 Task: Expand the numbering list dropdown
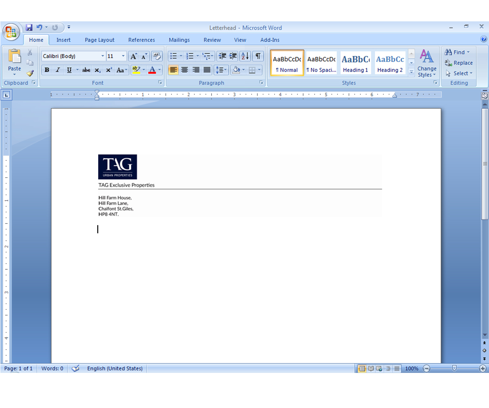coord(198,56)
